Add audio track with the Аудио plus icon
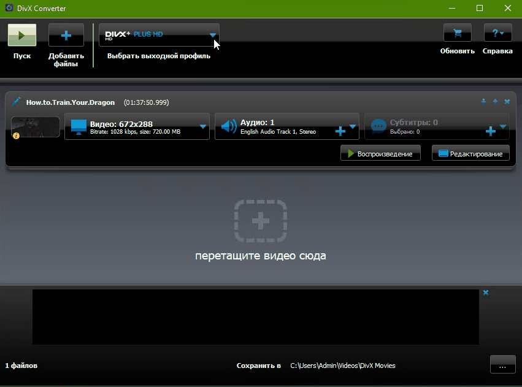522x387 pixels. 340,131
